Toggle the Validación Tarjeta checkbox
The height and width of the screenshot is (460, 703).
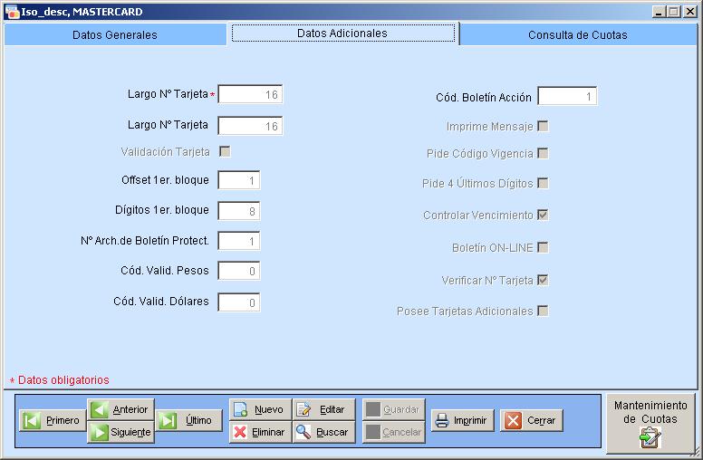click(x=225, y=151)
